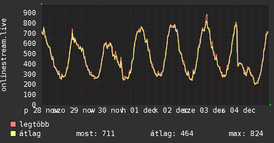Click the green arrow at the x-axis end

tap(270, 105)
